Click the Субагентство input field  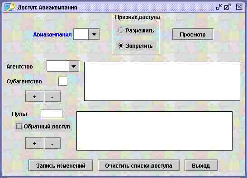[63, 81]
